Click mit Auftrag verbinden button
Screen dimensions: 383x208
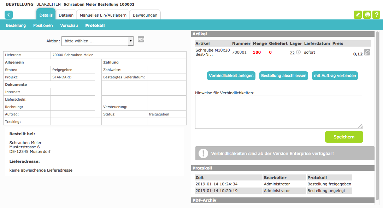point(335,76)
